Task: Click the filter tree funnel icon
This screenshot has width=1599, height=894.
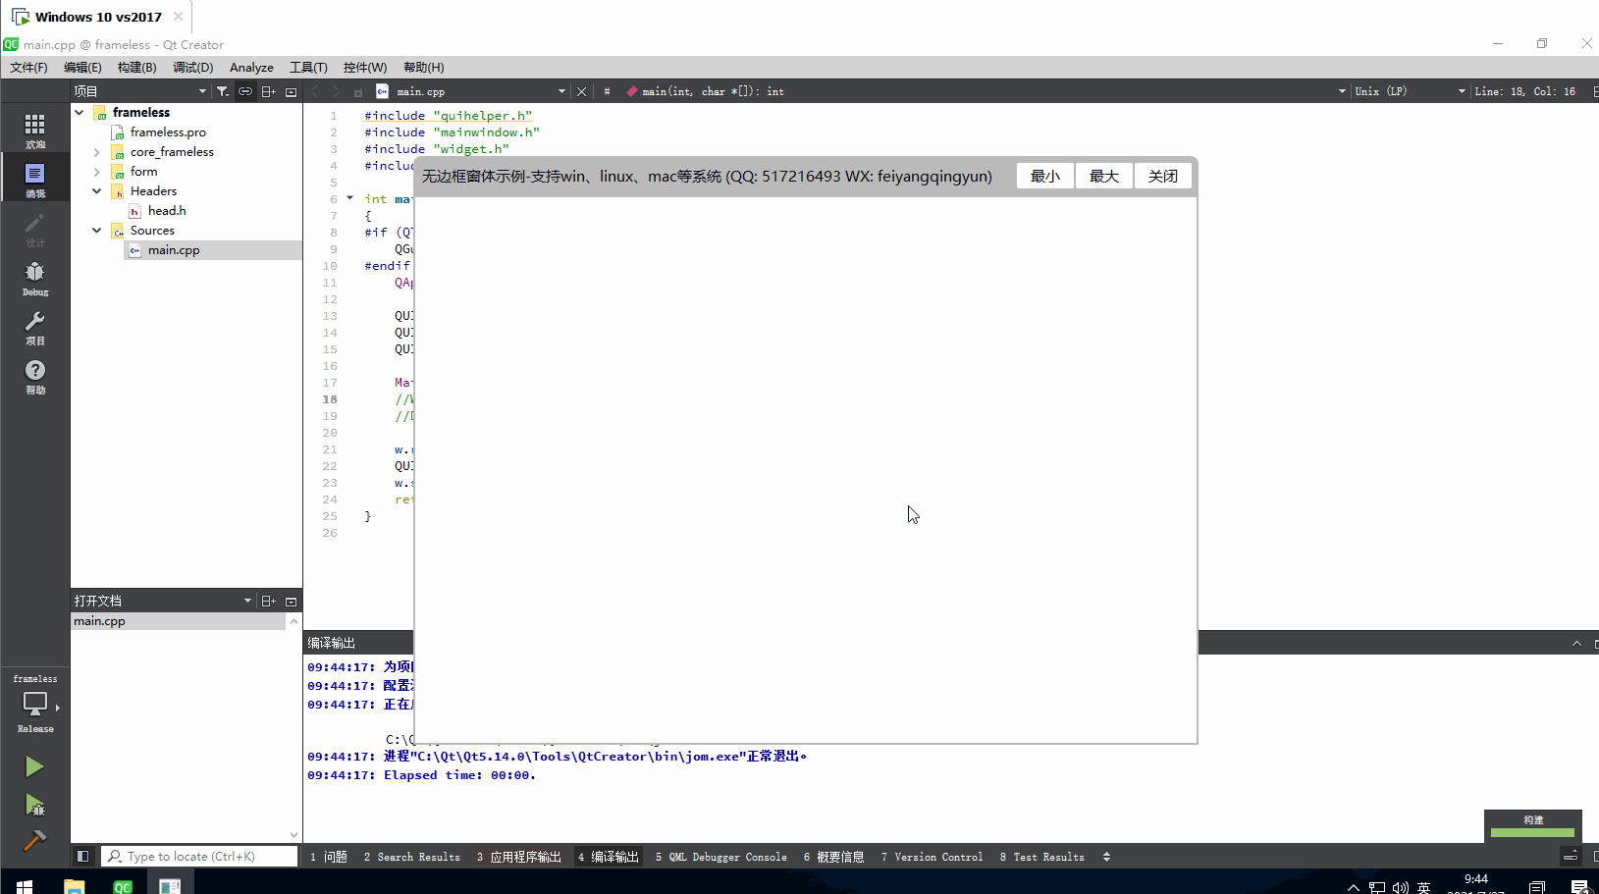Action: coord(223,91)
